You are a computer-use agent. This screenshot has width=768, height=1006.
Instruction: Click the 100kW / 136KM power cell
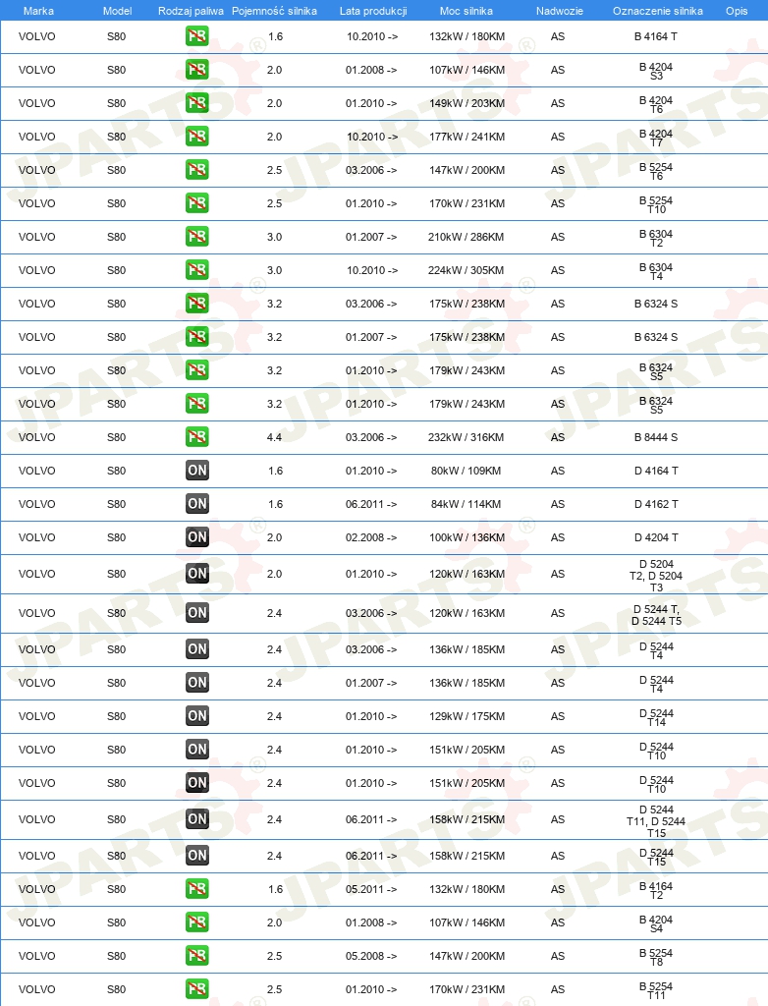coord(467,537)
